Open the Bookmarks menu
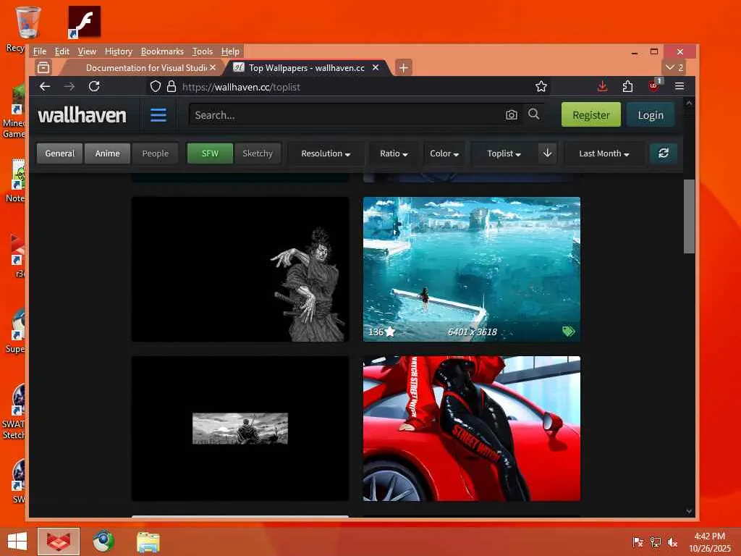This screenshot has width=741, height=556. pyautogui.click(x=162, y=51)
